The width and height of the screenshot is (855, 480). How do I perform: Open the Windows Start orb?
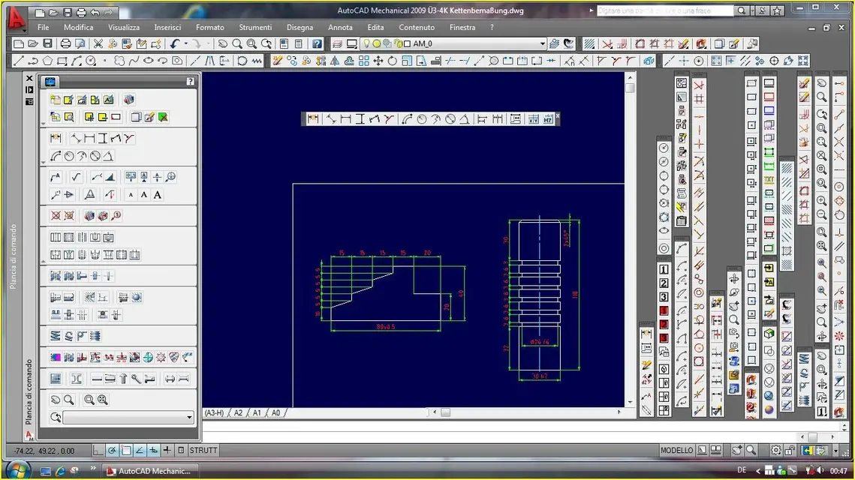[x=17, y=469]
